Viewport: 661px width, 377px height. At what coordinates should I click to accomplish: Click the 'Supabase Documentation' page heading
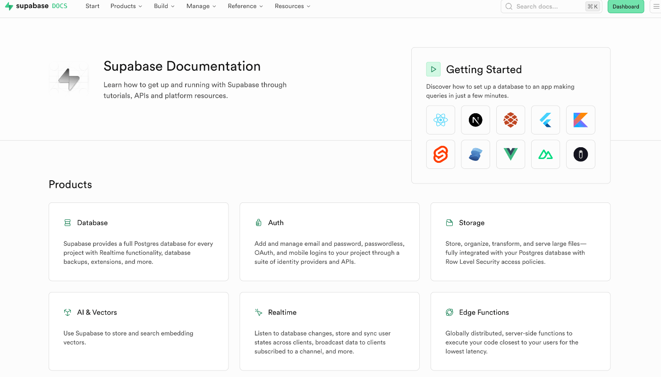[182, 66]
